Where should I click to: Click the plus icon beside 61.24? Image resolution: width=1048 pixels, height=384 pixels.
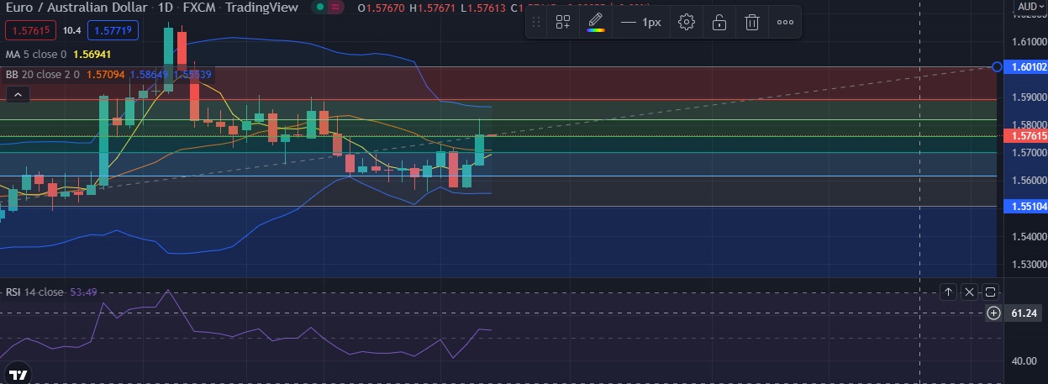click(x=993, y=313)
